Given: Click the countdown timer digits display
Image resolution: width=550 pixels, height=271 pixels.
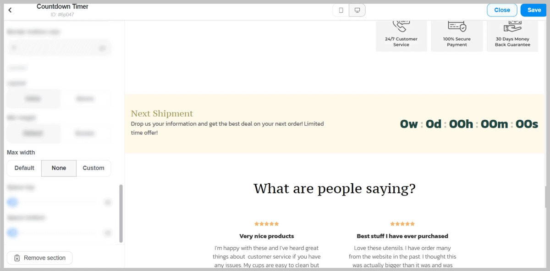Looking at the screenshot, I should [469, 124].
